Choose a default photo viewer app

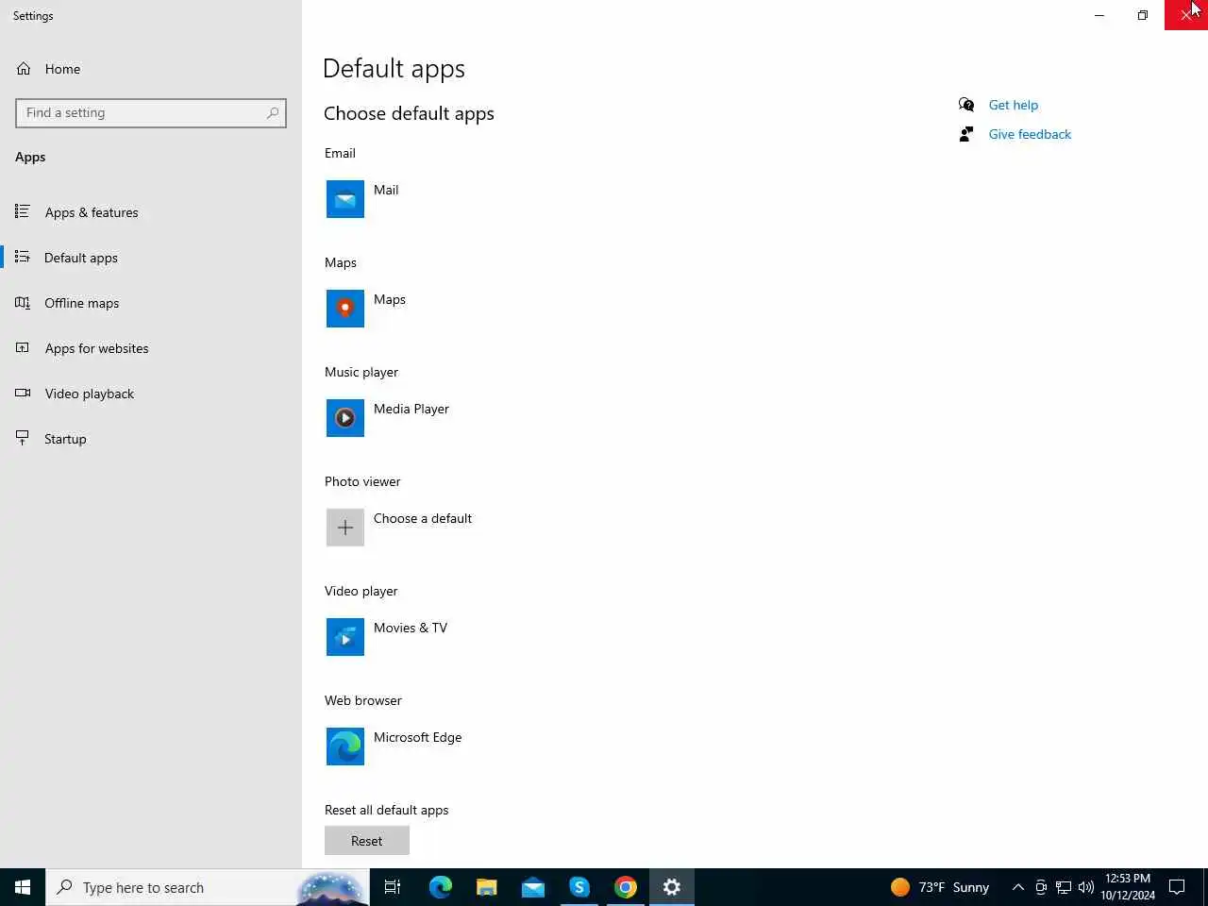coord(423,518)
